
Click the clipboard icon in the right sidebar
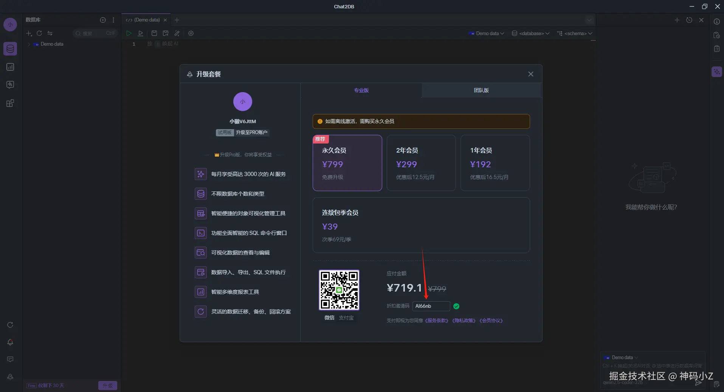click(717, 49)
